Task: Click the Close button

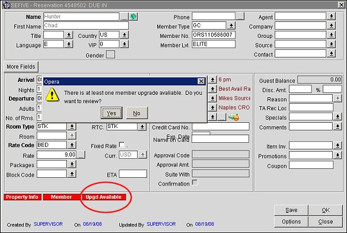Action: pyautogui.click(x=326, y=222)
